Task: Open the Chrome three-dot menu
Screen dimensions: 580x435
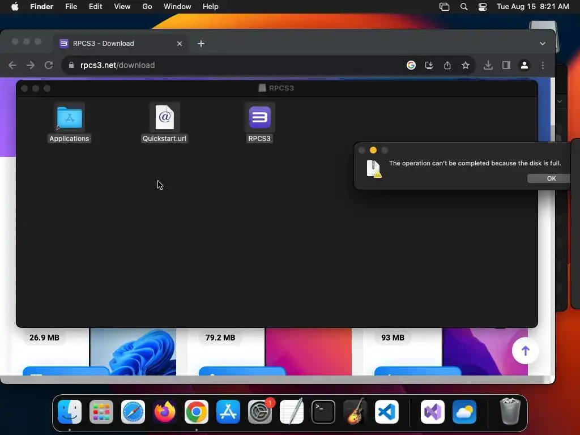Action: (543, 65)
